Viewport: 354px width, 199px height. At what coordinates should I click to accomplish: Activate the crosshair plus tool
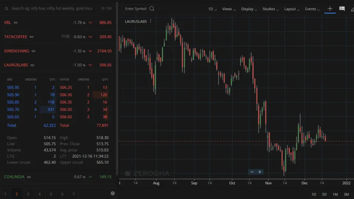pyautogui.click(x=330, y=8)
